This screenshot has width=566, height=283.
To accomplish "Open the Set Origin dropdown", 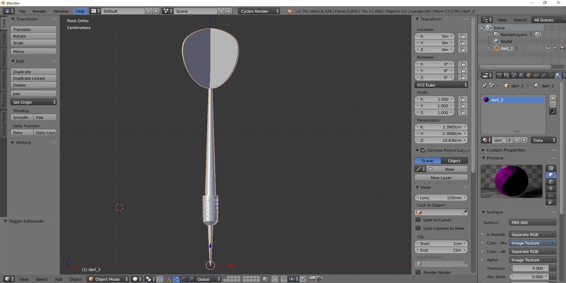I will (x=33, y=102).
